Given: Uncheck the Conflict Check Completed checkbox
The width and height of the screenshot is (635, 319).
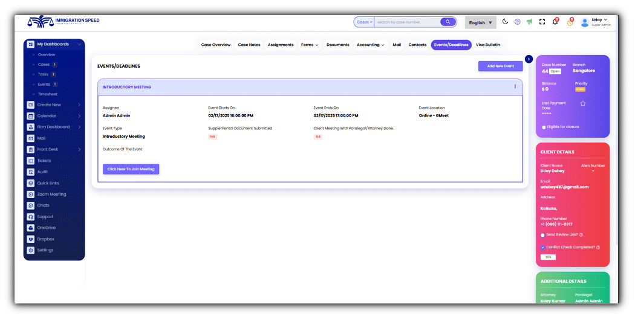Looking at the screenshot, I should 543,247.
